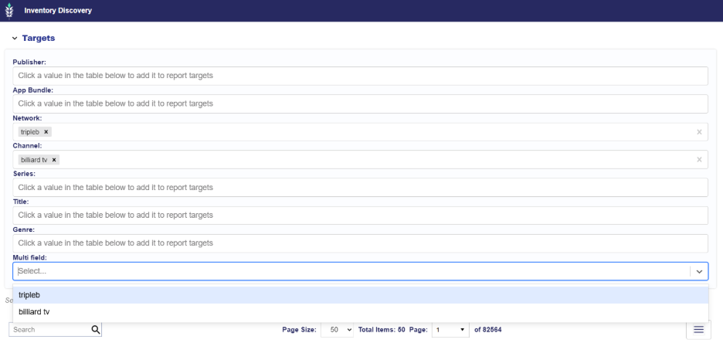The width and height of the screenshot is (723, 343).
Task: Clear all values in Network field
Action: click(x=699, y=132)
